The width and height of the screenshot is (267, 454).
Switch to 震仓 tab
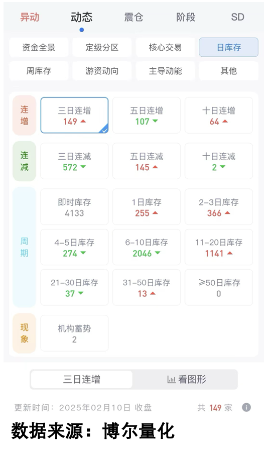pos(133,17)
